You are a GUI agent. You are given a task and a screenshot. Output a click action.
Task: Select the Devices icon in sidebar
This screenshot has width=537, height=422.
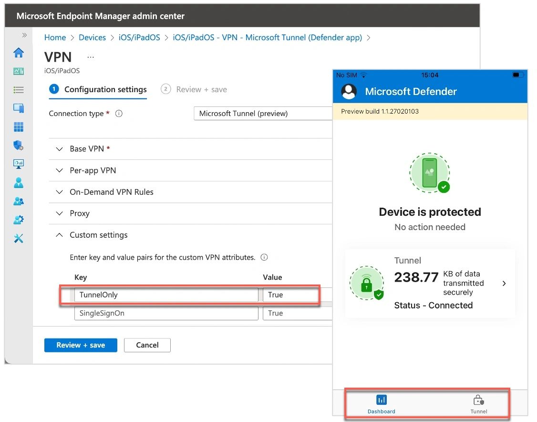tap(19, 108)
